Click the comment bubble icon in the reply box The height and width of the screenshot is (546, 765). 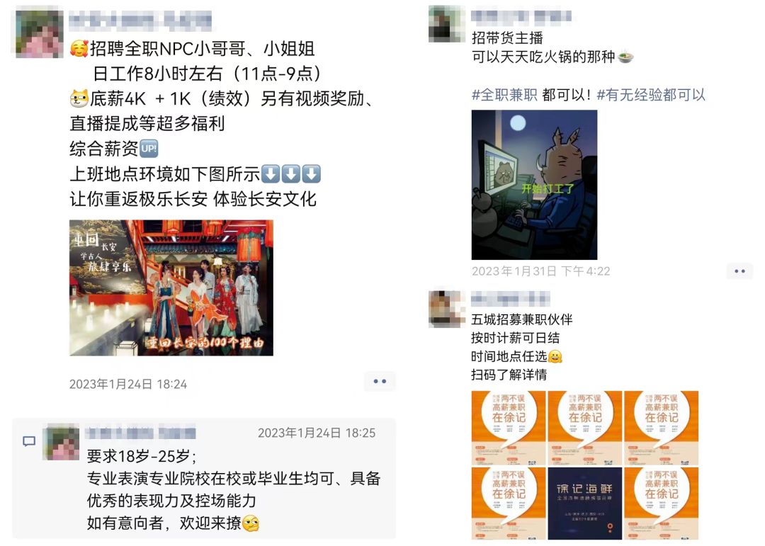(x=29, y=442)
